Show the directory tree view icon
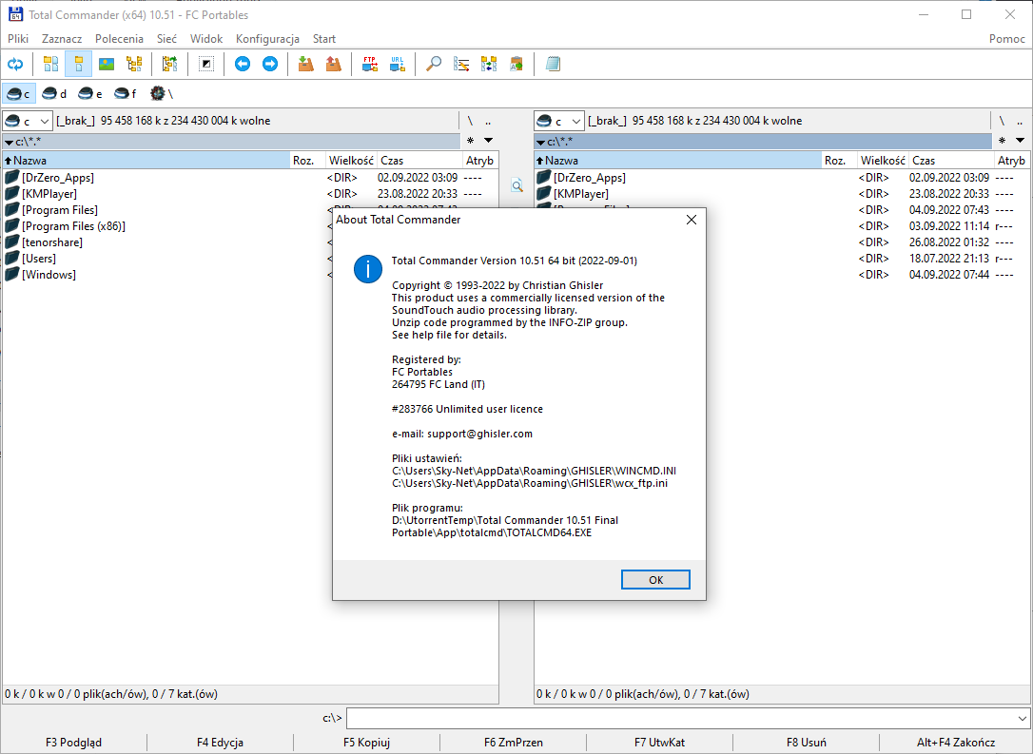Image resolution: width=1033 pixels, height=754 pixels. 134,64
